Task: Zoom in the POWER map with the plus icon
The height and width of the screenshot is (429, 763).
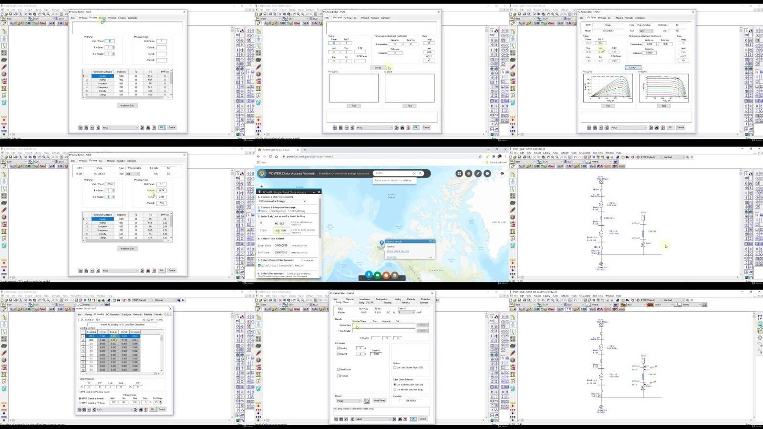Action: pyautogui.click(x=261, y=187)
